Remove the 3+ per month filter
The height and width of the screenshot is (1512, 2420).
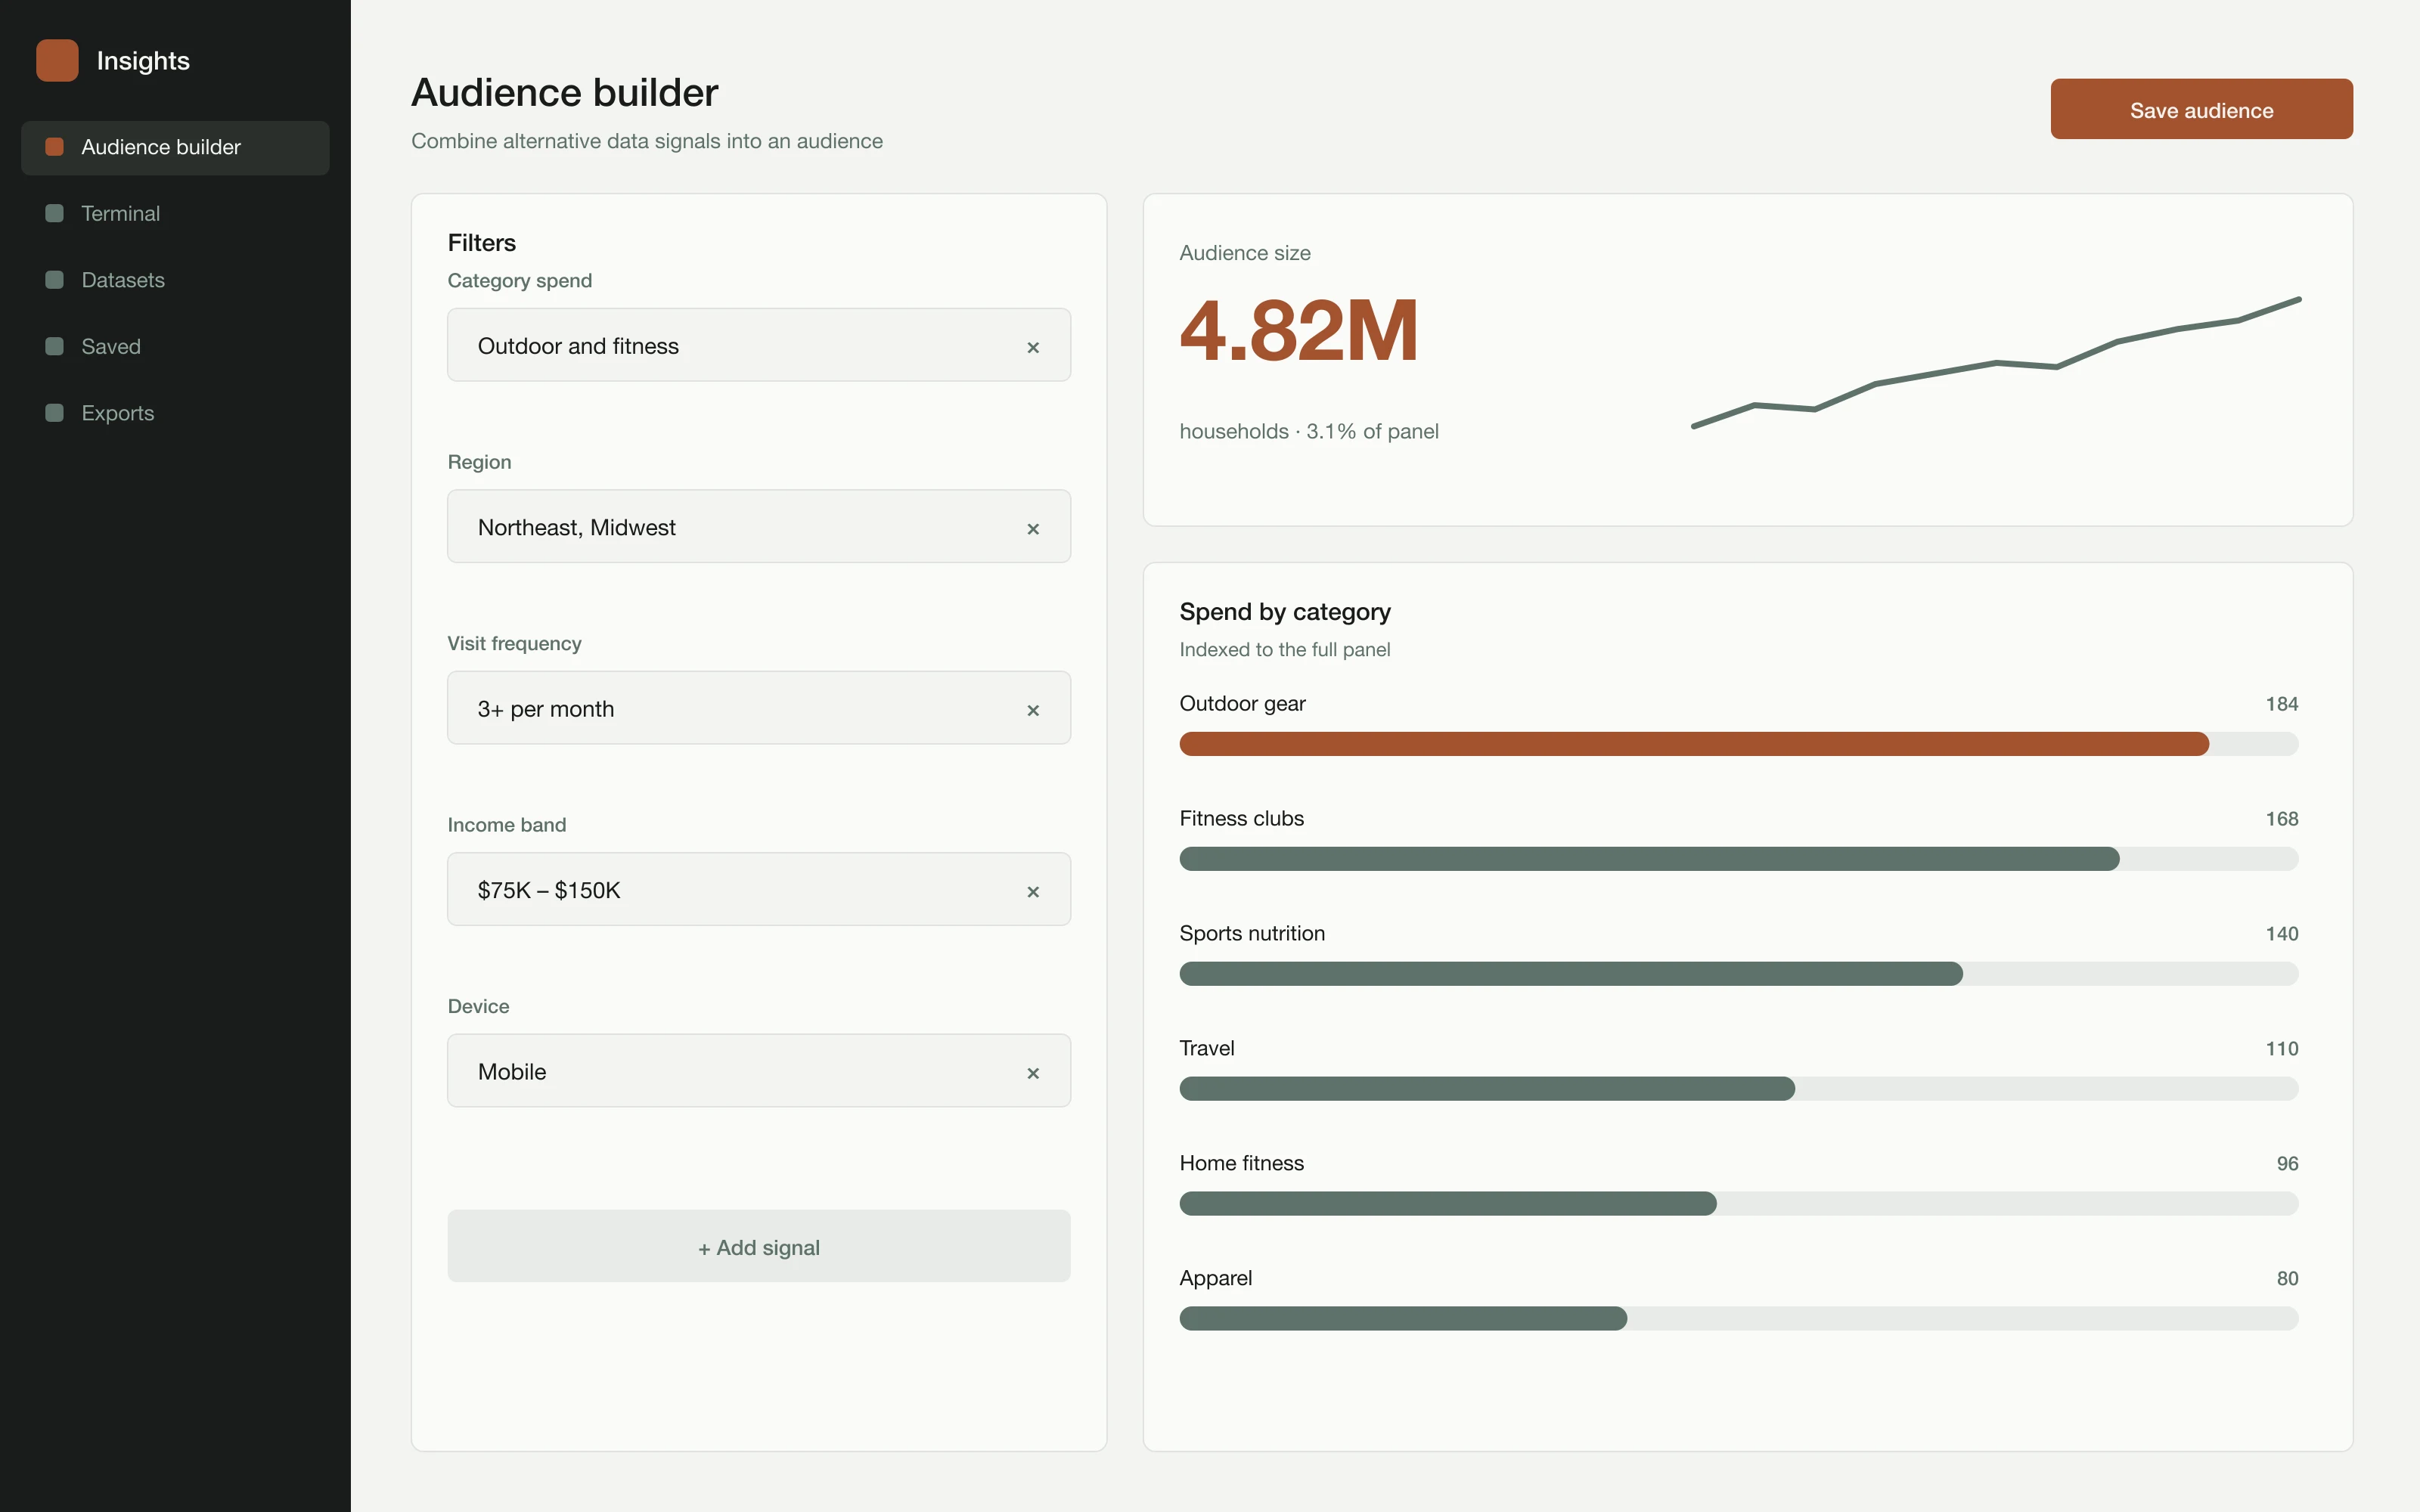point(1033,710)
